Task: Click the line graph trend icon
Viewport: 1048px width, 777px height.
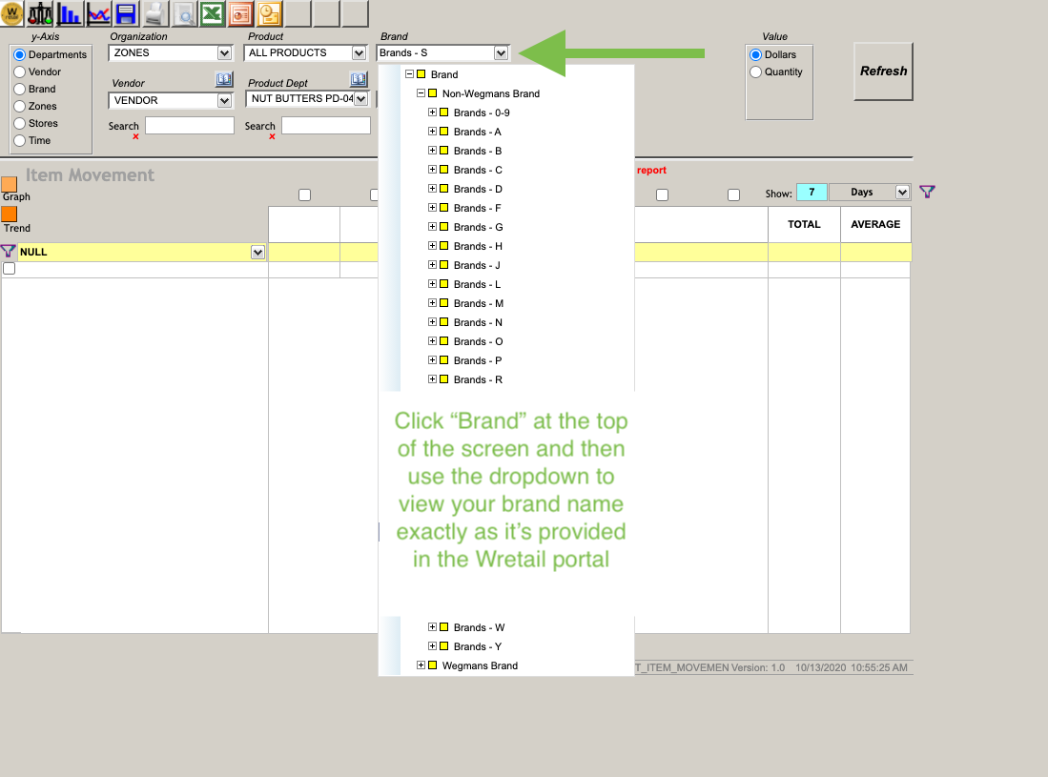Action: (x=98, y=13)
